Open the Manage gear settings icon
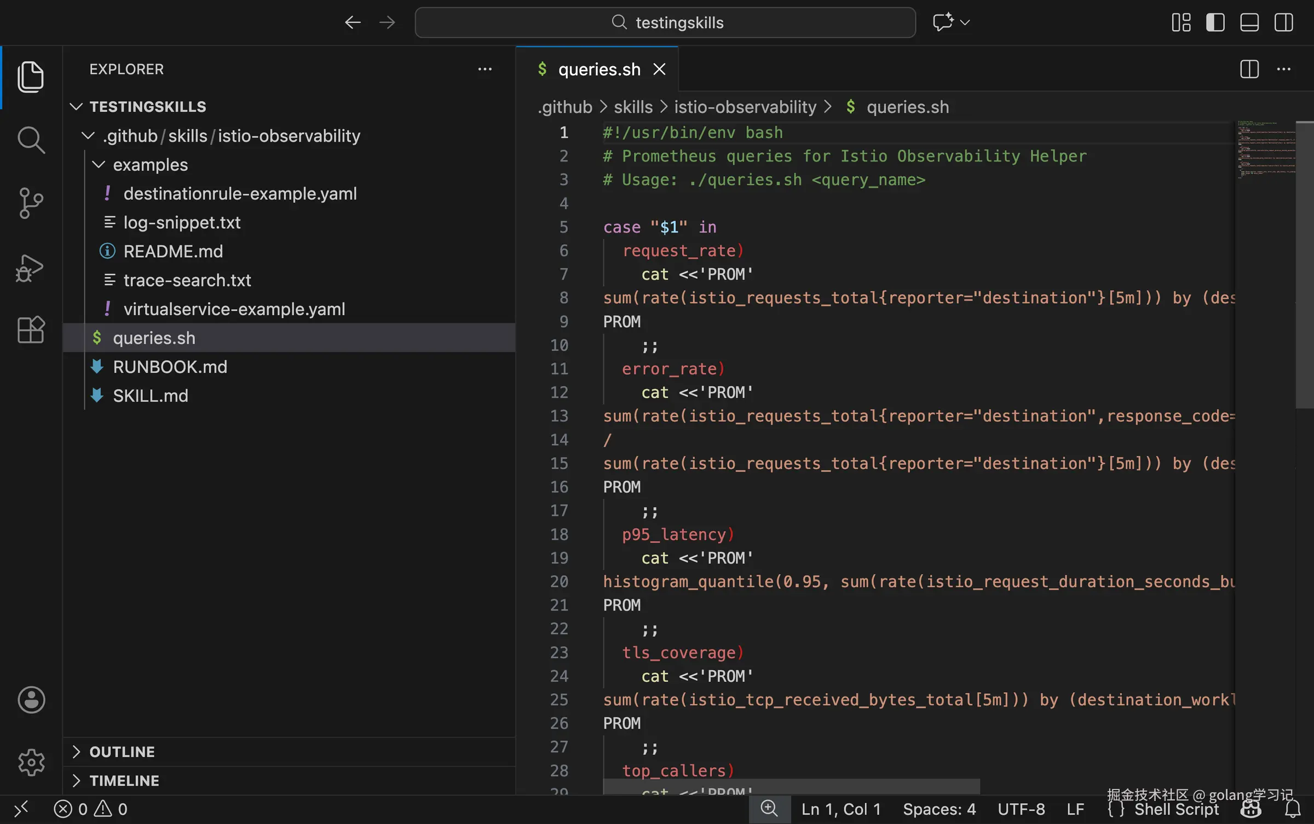 tap(31, 762)
